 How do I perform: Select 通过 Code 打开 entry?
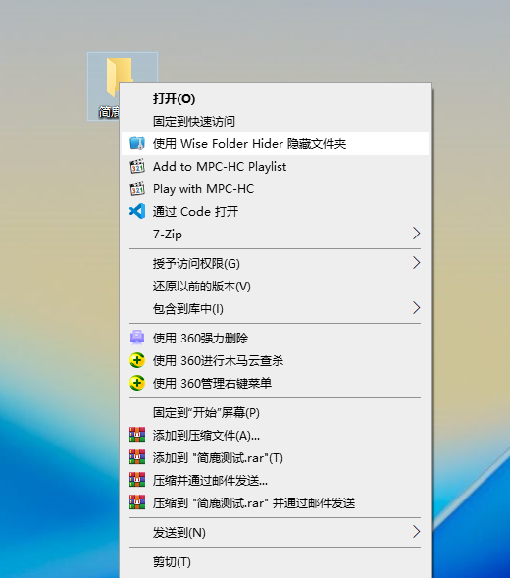(276, 212)
